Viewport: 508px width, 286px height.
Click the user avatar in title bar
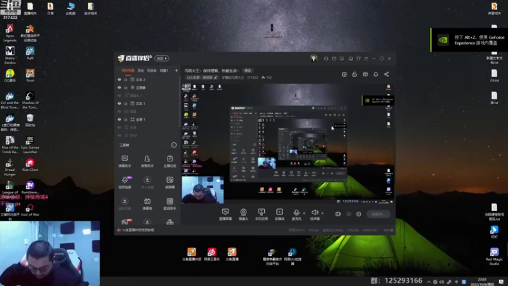coord(313,58)
